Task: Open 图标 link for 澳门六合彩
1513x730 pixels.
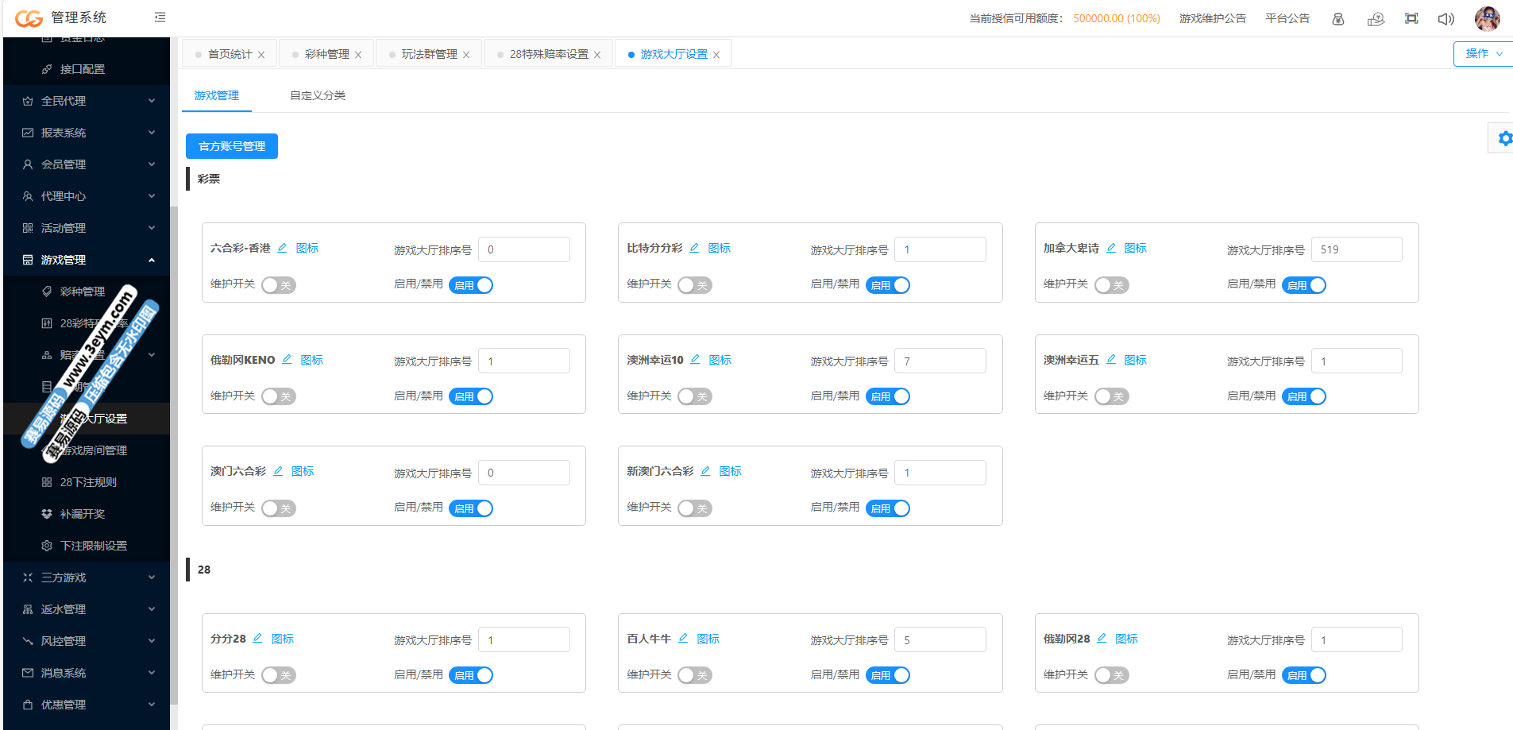Action: 303,471
